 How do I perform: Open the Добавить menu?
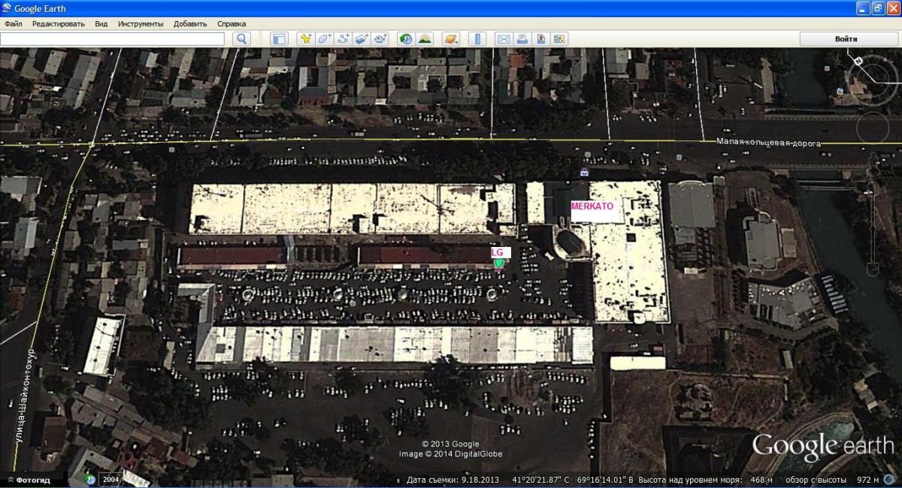190,23
